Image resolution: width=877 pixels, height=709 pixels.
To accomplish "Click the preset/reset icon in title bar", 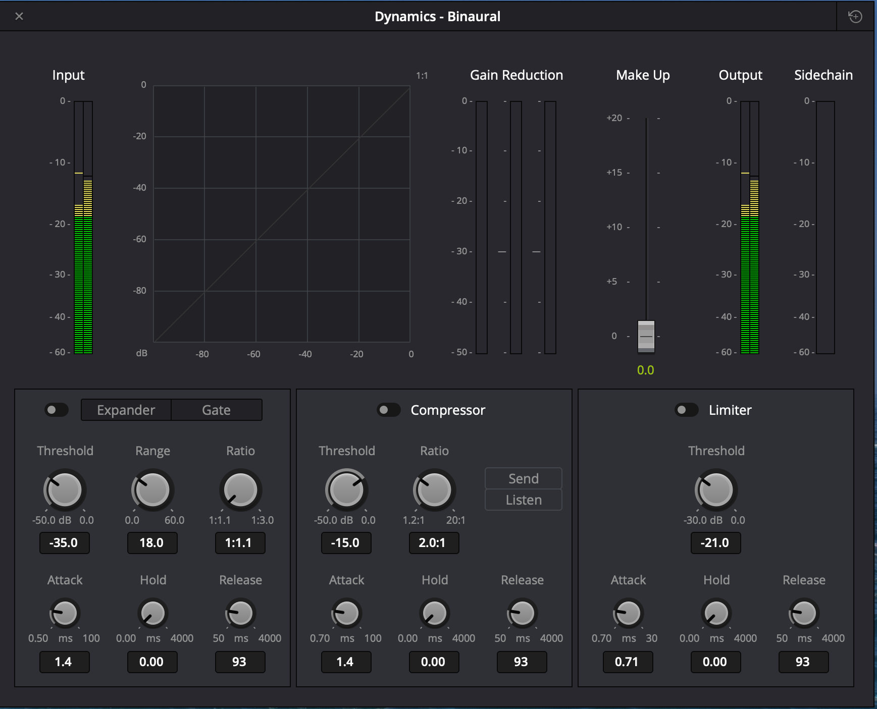I will pyautogui.click(x=855, y=16).
